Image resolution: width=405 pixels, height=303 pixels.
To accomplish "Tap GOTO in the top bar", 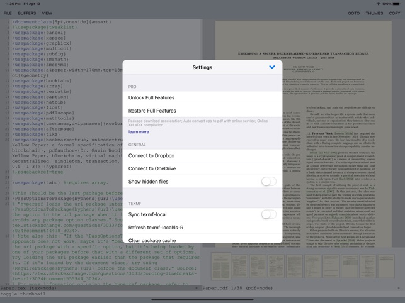I will [x=354, y=13].
